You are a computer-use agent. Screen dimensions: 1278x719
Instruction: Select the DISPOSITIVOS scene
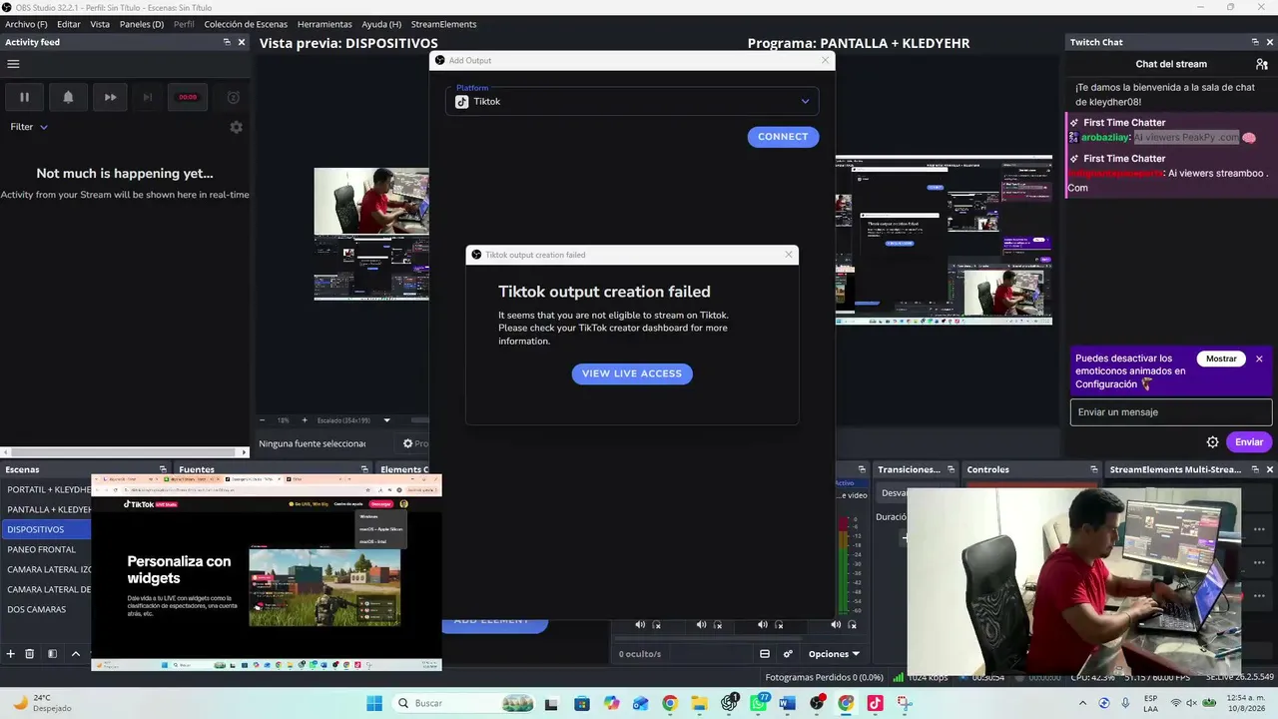(47, 529)
